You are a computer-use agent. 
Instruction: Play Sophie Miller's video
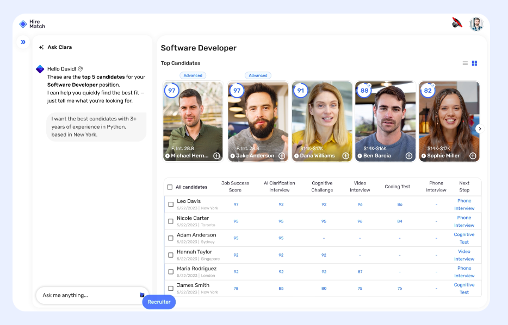click(424, 156)
